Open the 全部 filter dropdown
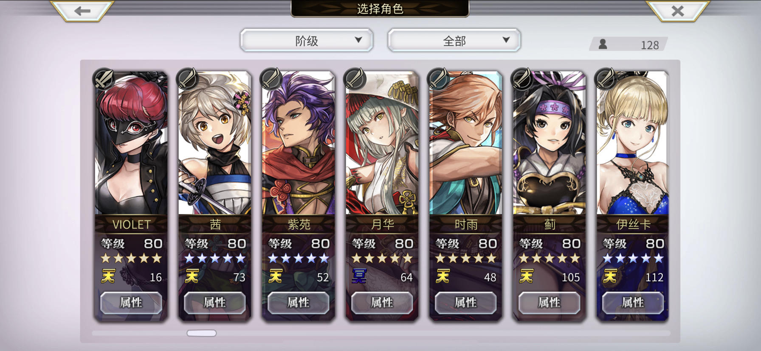This screenshot has height=351, width=761. (x=454, y=41)
